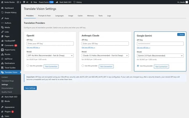Open the GPT-4o Mini model dropdown
Image resolution: width=189 pixels, height=118 pixels.
pyautogui.click(x=50, y=55)
